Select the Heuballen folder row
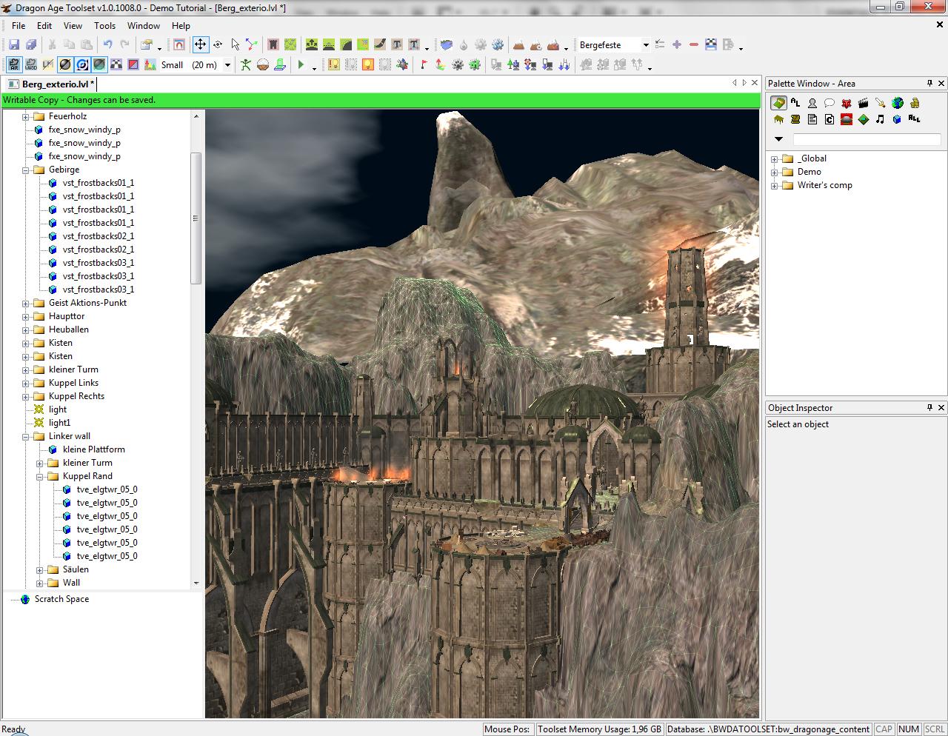Viewport: 948px width, 736px height. tap(68, 329)
